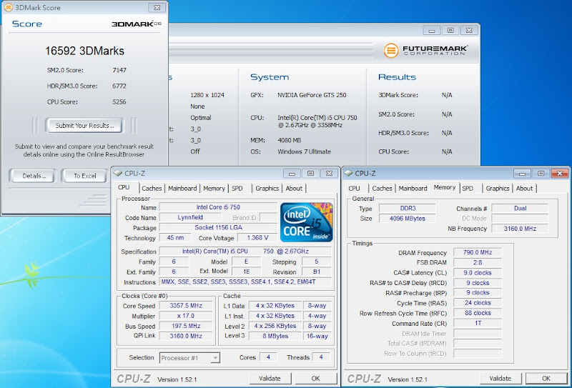Click the FSB:DRAM ratio value 2:8

pyautogui.click(x=478, y=262)
